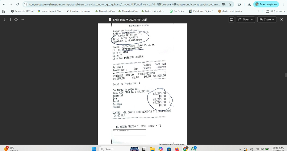Image resolution: width=287 pixels, height=151 pixels.
Task: Open the browser extensions icon
Action: (x=239, y=4)
